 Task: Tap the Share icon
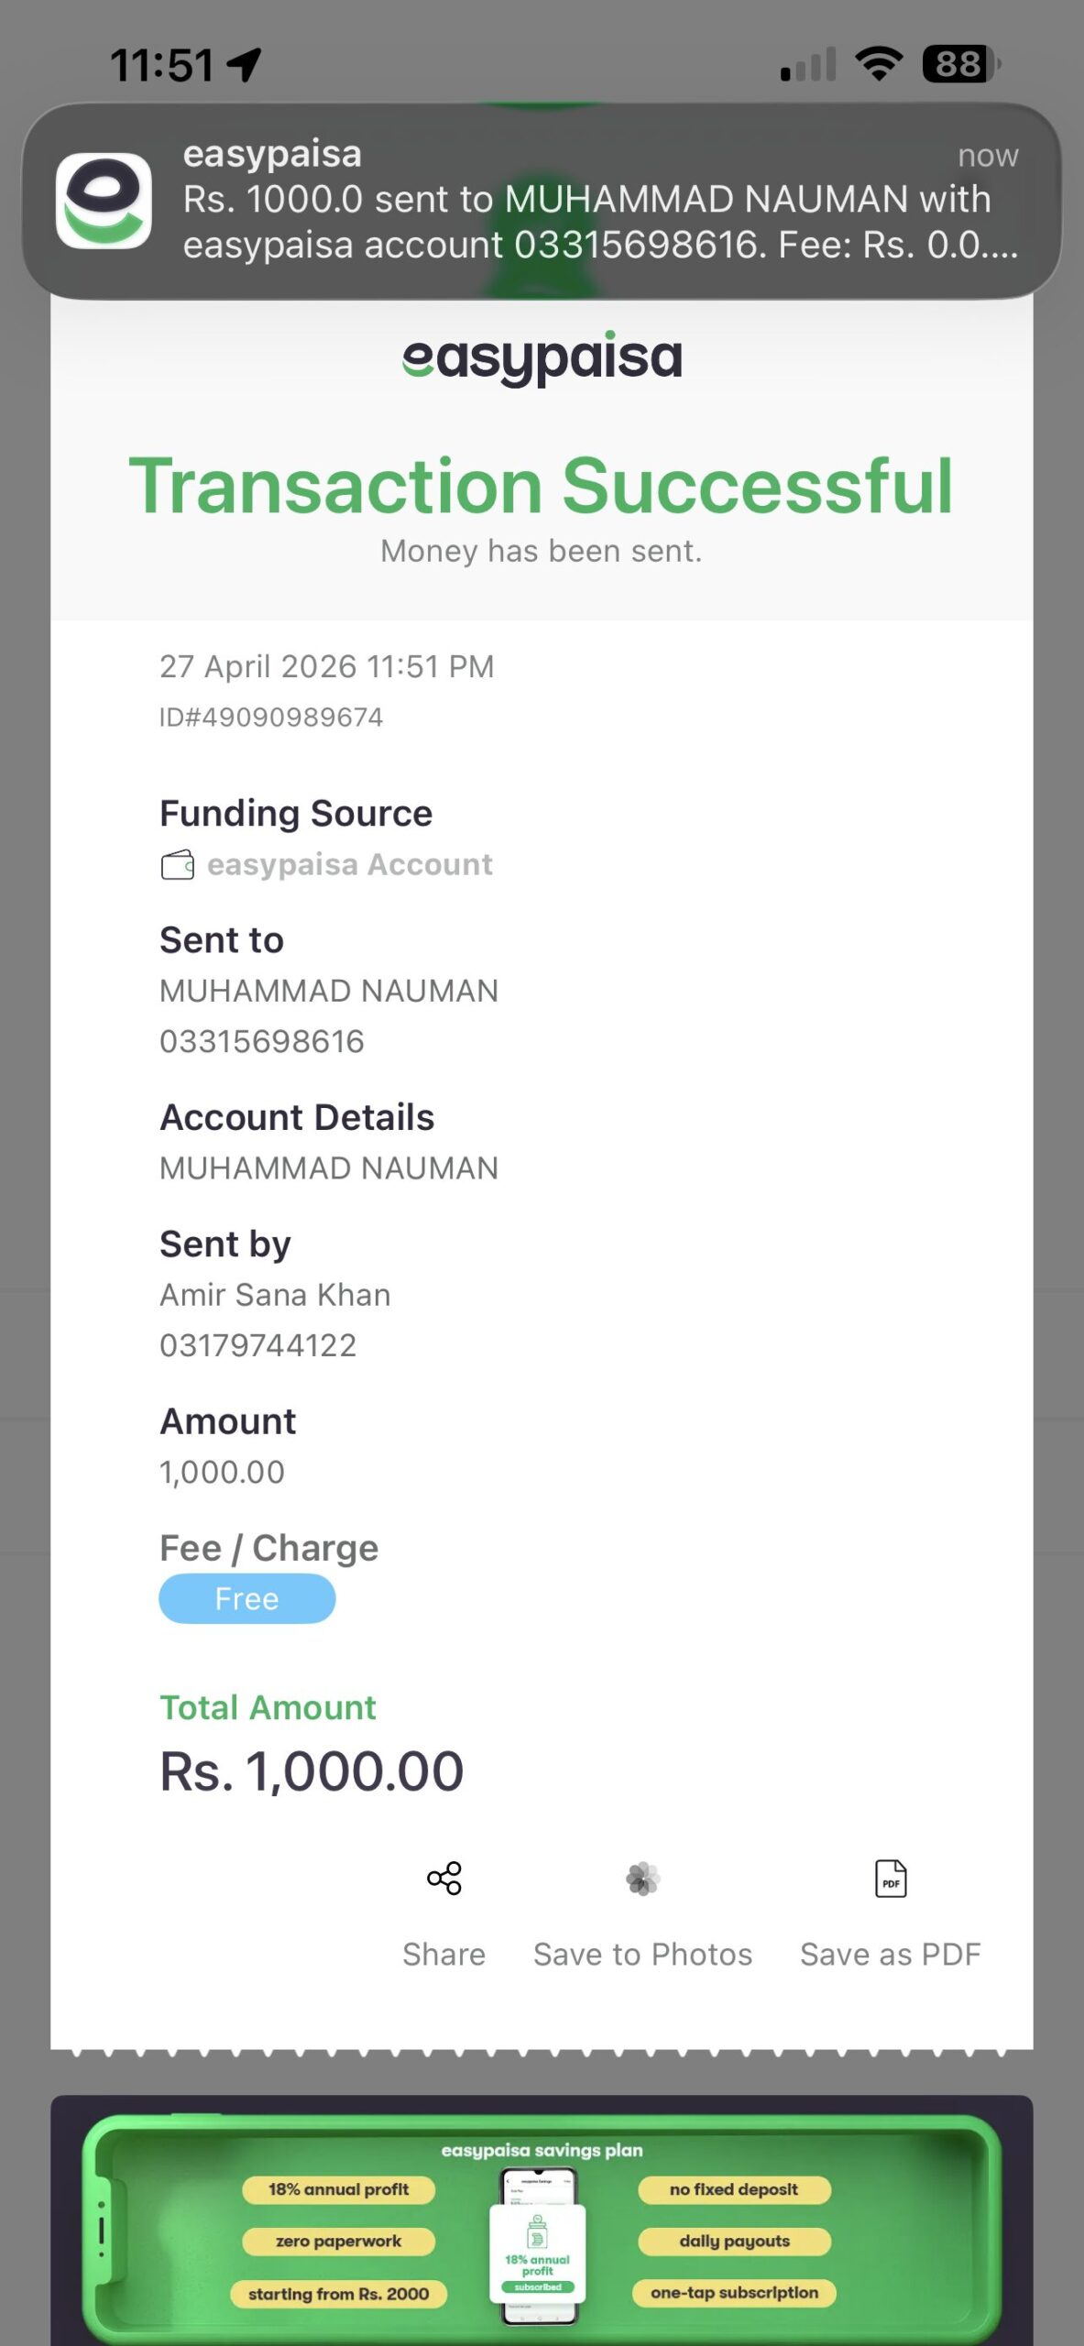[x=444, y=1879]
